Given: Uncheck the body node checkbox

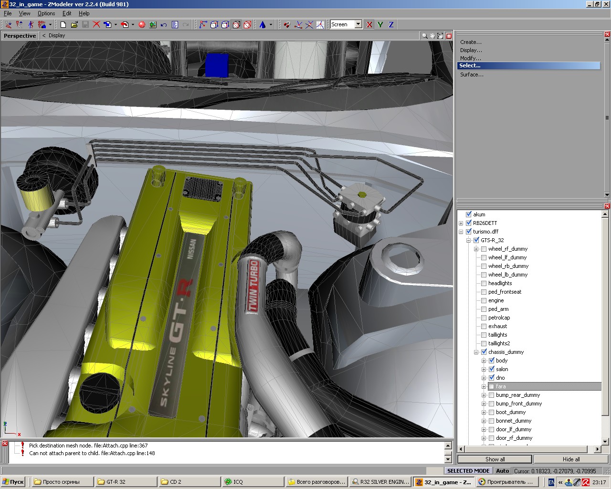Looking at the screenshot, I should coord(492,361).
